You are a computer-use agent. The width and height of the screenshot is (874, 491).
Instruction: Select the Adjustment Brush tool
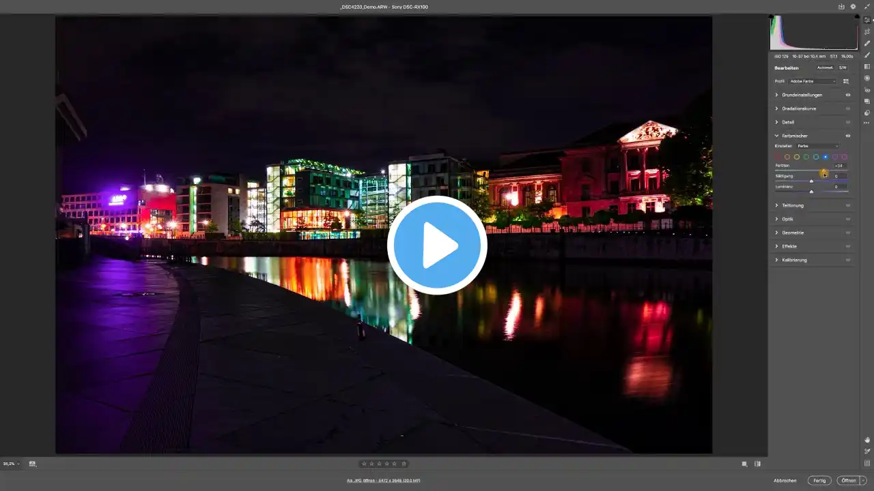[x=867, y=55]
